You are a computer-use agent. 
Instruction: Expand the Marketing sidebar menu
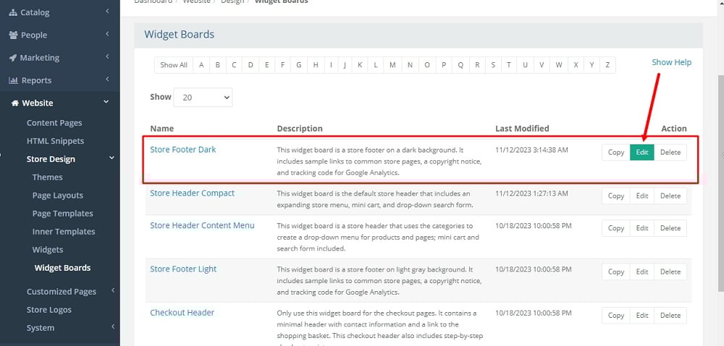[x=107, y=56]
